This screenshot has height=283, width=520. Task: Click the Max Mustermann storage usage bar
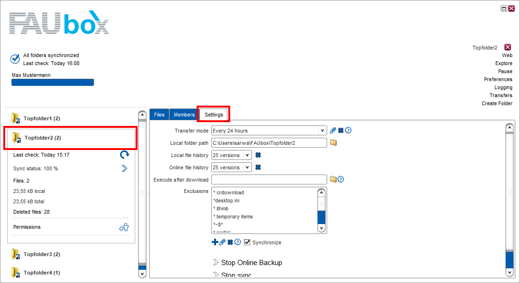tap(53, 82)
